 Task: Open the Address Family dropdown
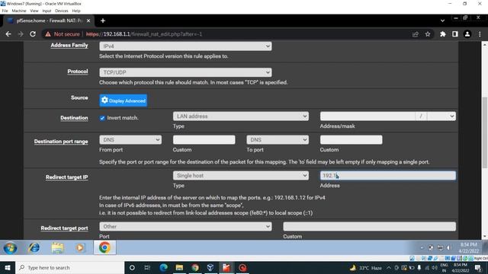[185, 46]
